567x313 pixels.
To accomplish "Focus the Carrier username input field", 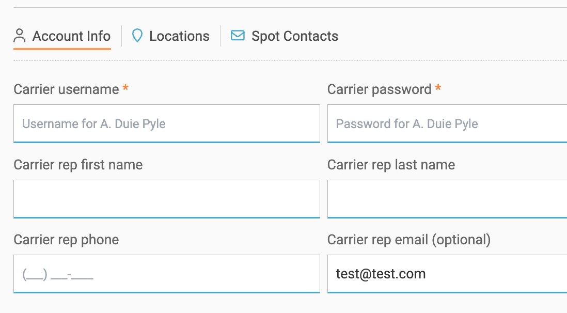I will (x=166, y=124).
